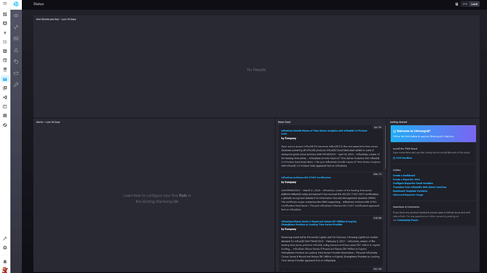This screenshot has height=273, width=487.
Task: Switch the timezone toggle to UTC
Action: pyautogui.click(x=465, y=4)
